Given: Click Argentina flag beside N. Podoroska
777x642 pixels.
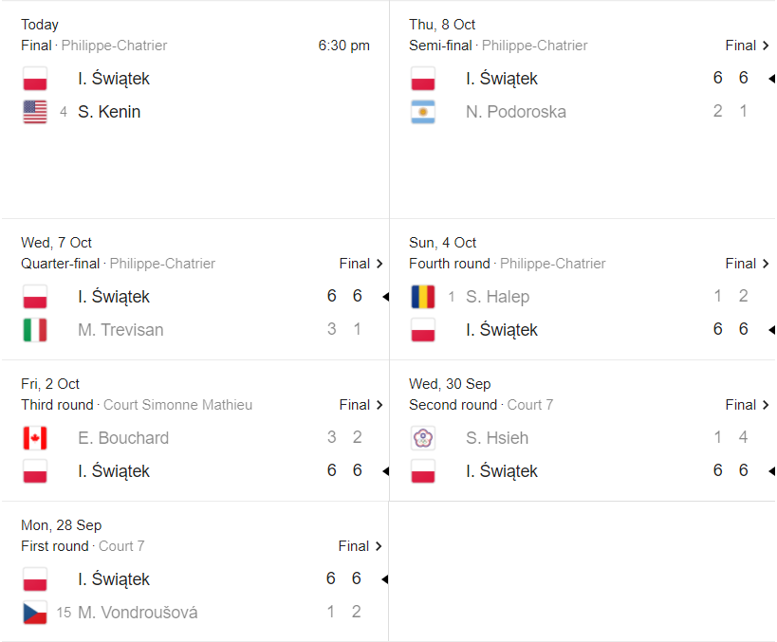Looking at the screenshot, I should click(423, 112).
